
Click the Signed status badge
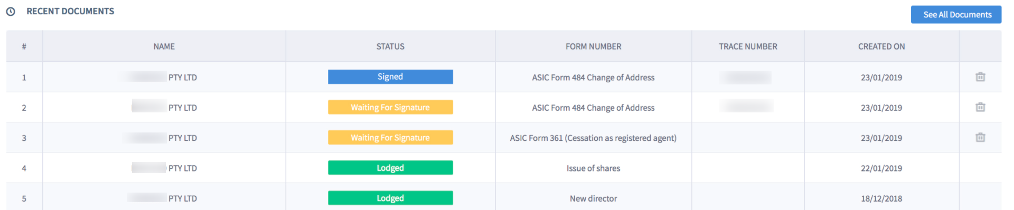[390, 77]
